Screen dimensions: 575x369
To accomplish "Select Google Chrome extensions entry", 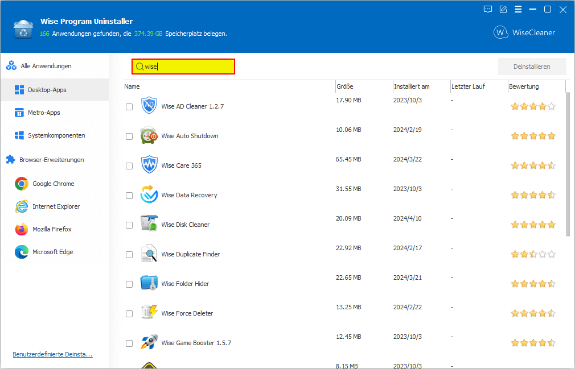I will (55, 184).
